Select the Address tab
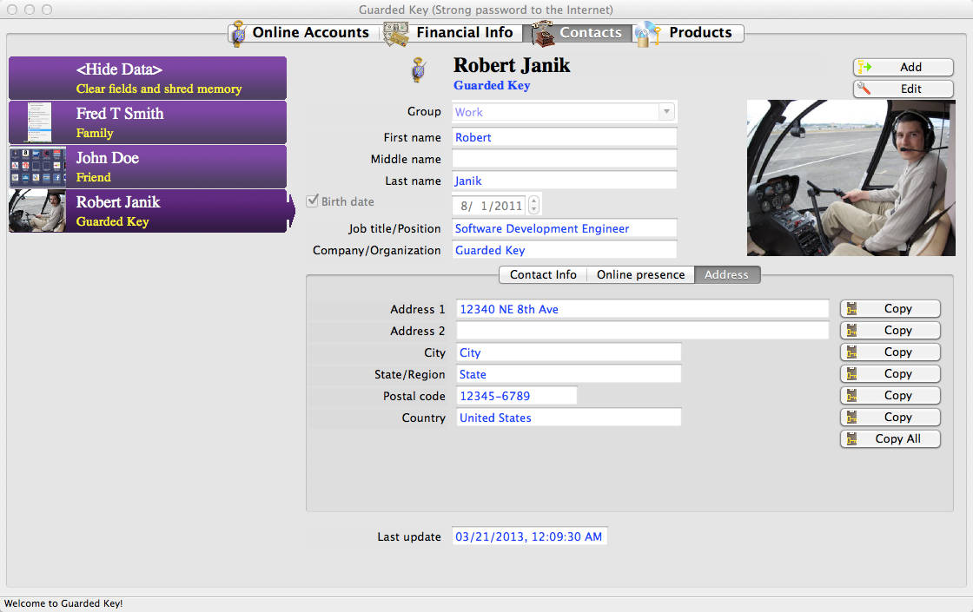Screen dimensions: 973x612 pos(726,274)
